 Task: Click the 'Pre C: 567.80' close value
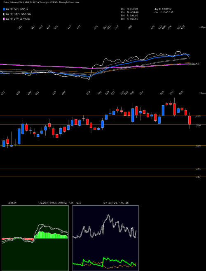[x=129, y=19]
